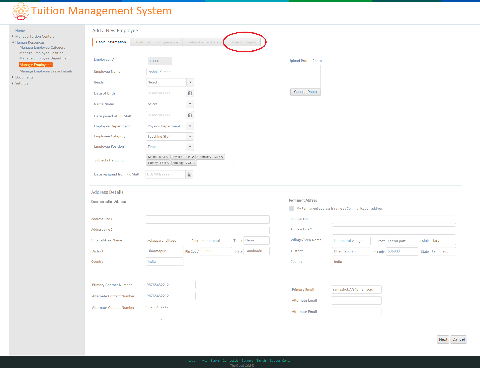The width and height of the screenshot is (480, 368).
Task: Check permanent address same as communication address
Action: (x=292, y=208)
